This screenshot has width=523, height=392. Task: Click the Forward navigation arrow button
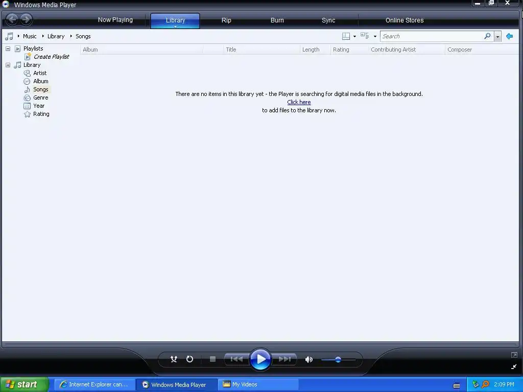tap(26, 19)
